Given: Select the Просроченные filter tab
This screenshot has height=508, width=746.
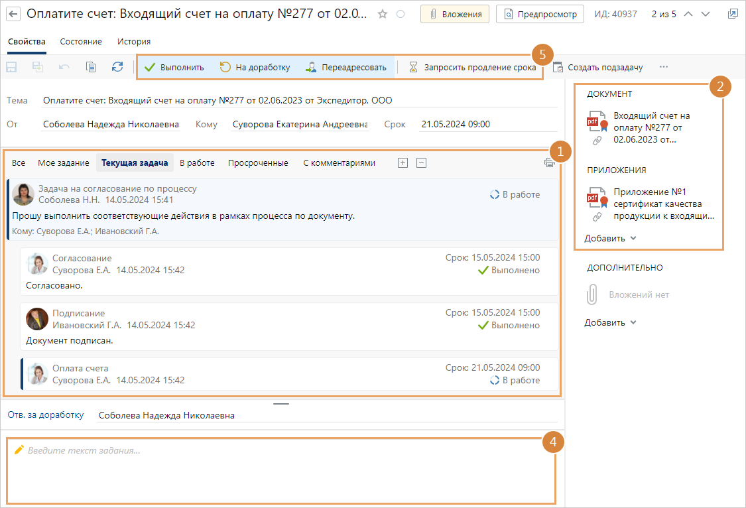Looking at the screenshot, I should coord(258,163).
